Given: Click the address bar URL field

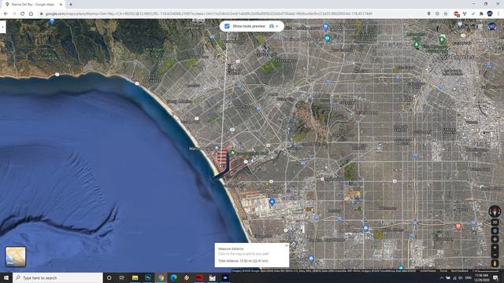Looking at the screenshot, I should coord(232,14).
